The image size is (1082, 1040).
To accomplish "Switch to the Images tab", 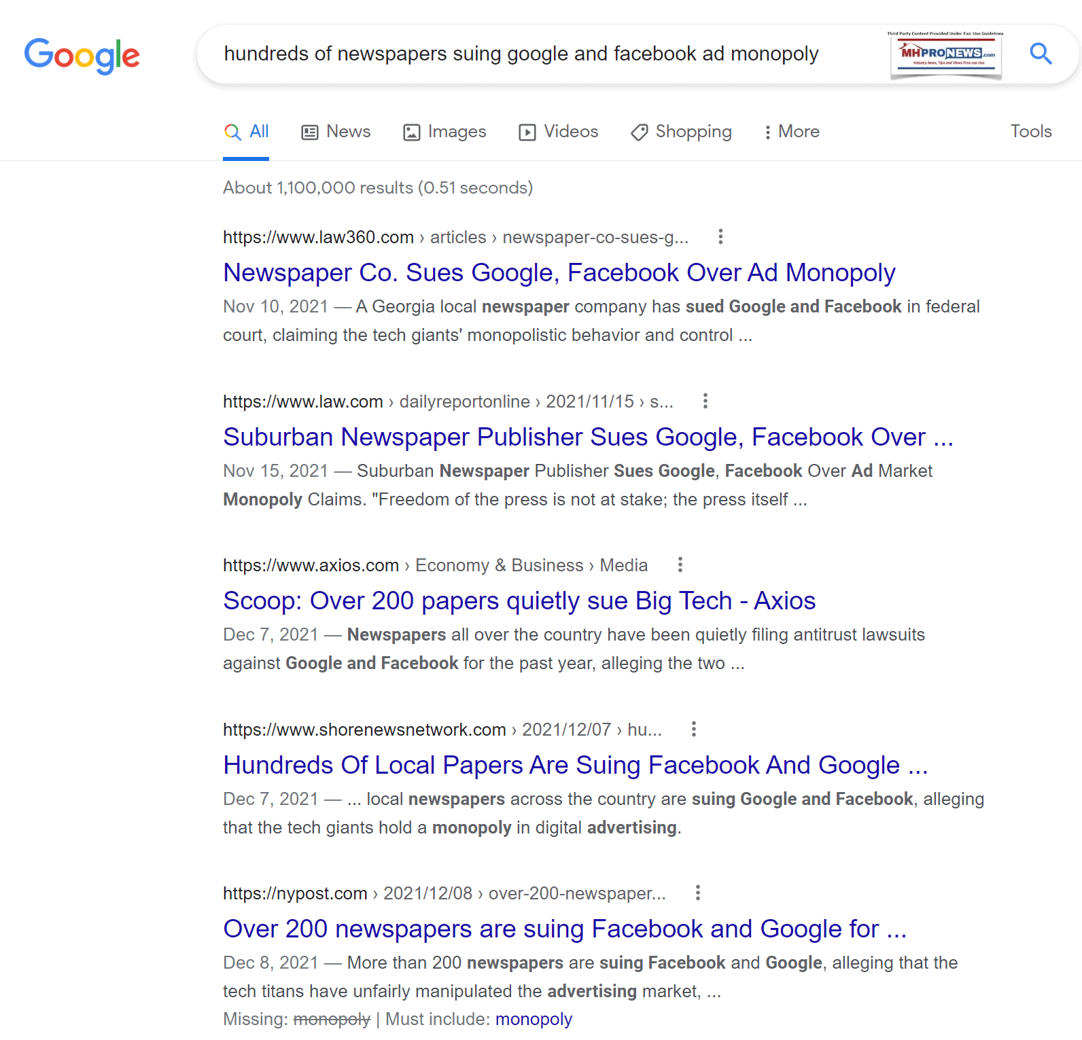I will [x=444, y=132].
